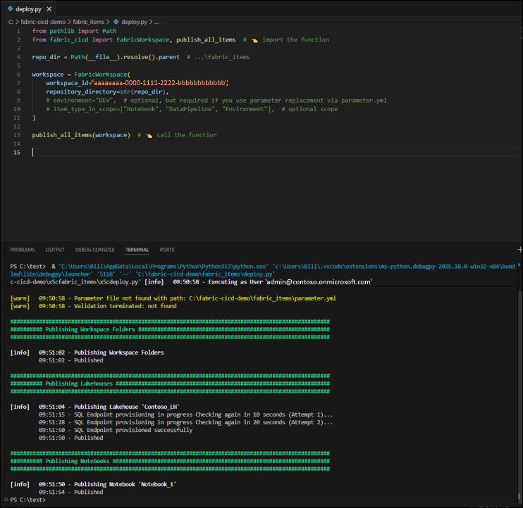The image size is (523, 508).
Task: Click the repo_dir variable on line 4
Action: [x=46, y=57]
